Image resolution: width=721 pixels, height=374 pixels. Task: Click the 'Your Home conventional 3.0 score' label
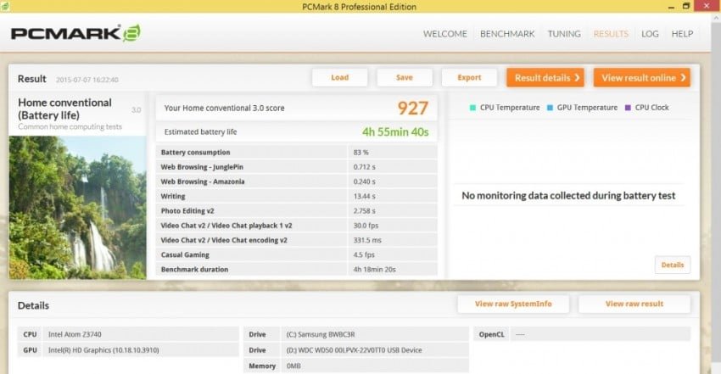pos(224,109)
